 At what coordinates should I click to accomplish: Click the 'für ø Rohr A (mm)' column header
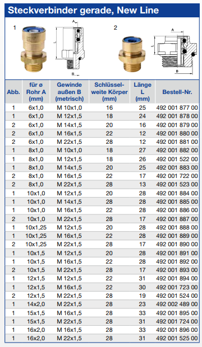[x=36, y=92]
